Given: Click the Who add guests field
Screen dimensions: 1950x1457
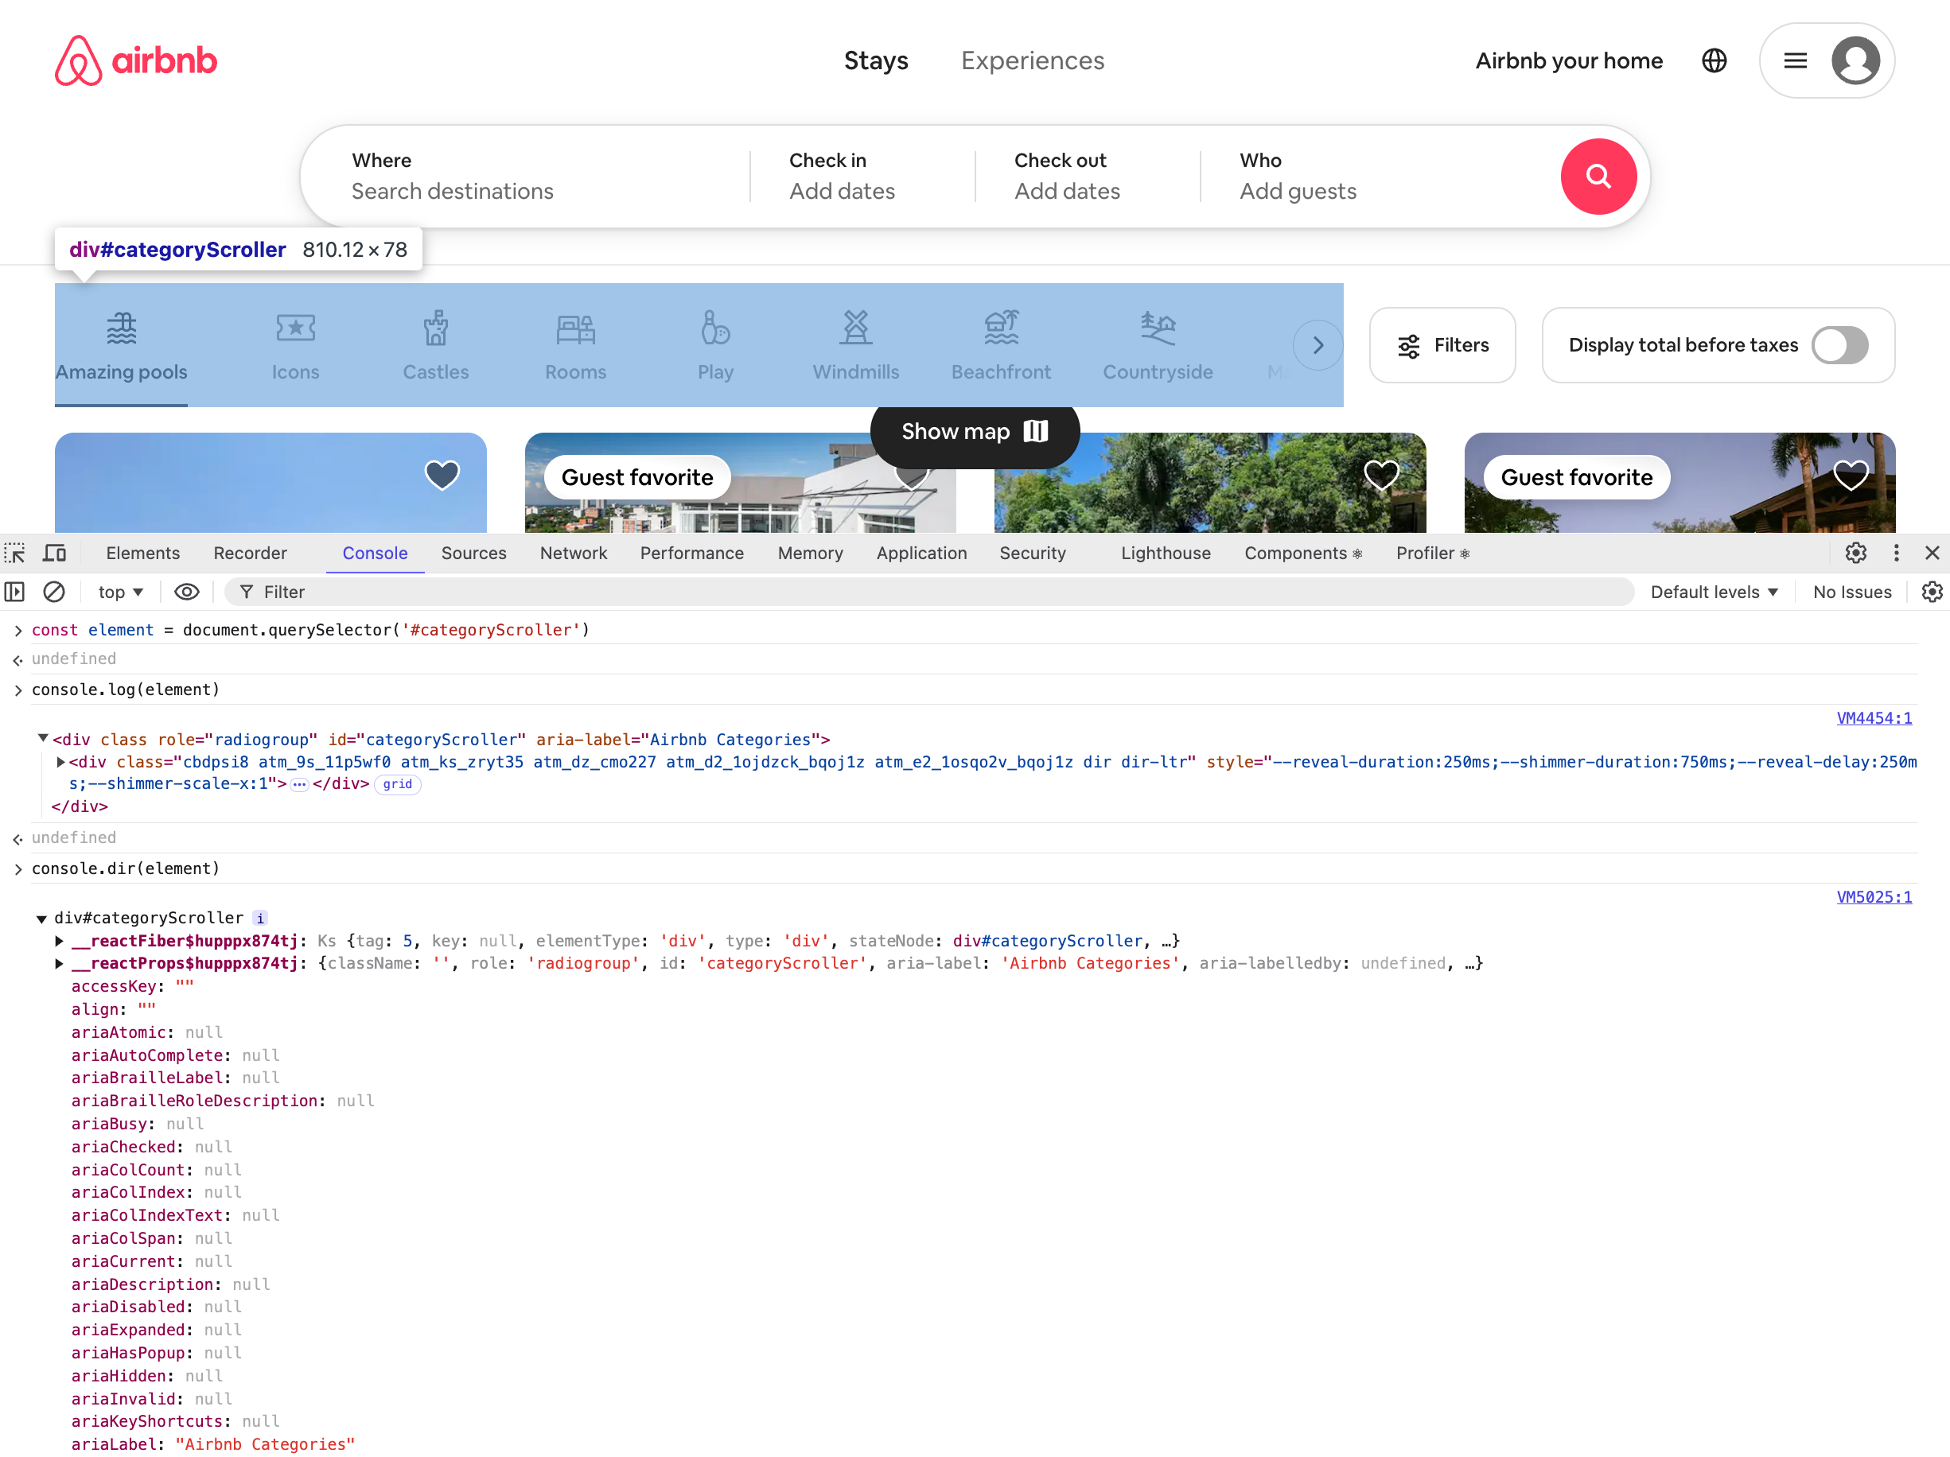Looking at the screenshot, I should click(x=1376, y=177).
